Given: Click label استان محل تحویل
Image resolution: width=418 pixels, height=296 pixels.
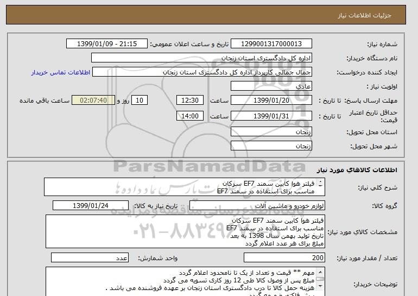Looking at the screenshot, I should click(x=372, y=132).
